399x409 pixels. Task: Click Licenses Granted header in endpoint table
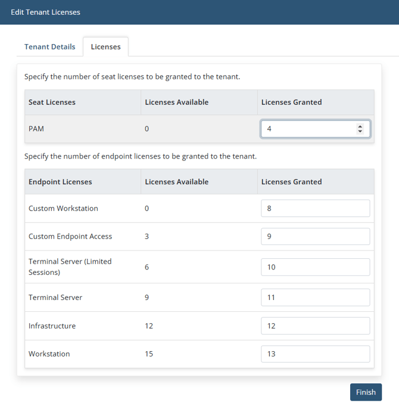tap(291, 182)
